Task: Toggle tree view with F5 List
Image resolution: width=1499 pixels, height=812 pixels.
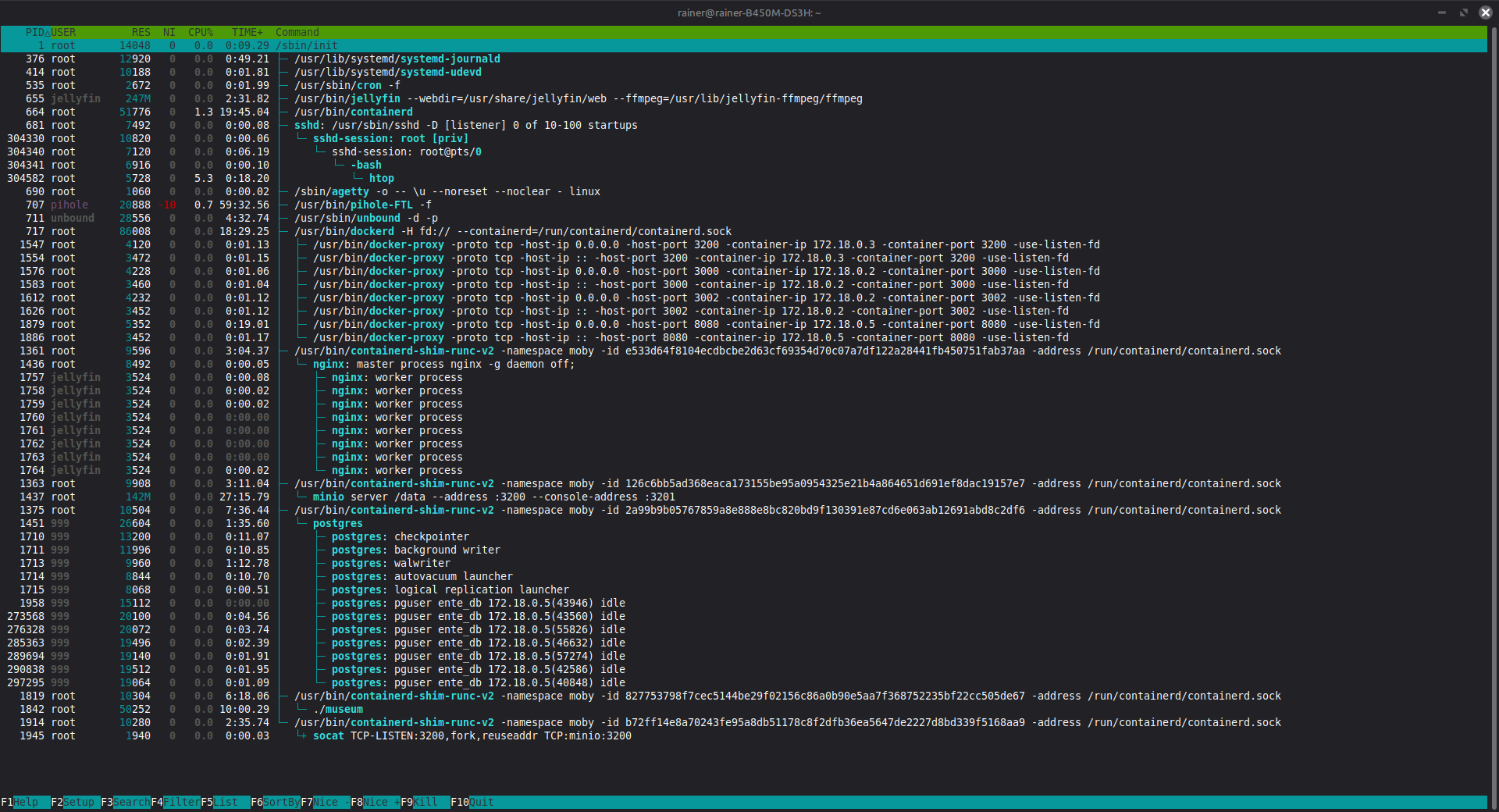Action: coord(226,802)
